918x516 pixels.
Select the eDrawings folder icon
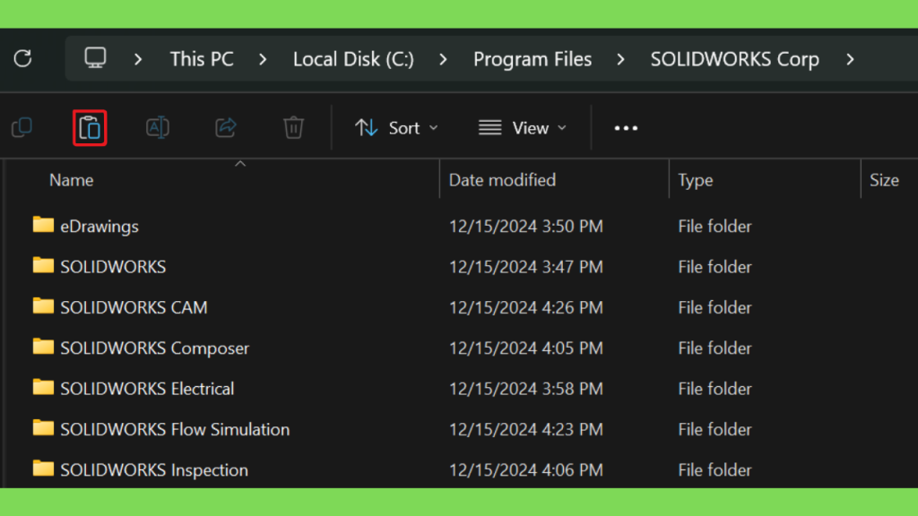tap(43, 225)
